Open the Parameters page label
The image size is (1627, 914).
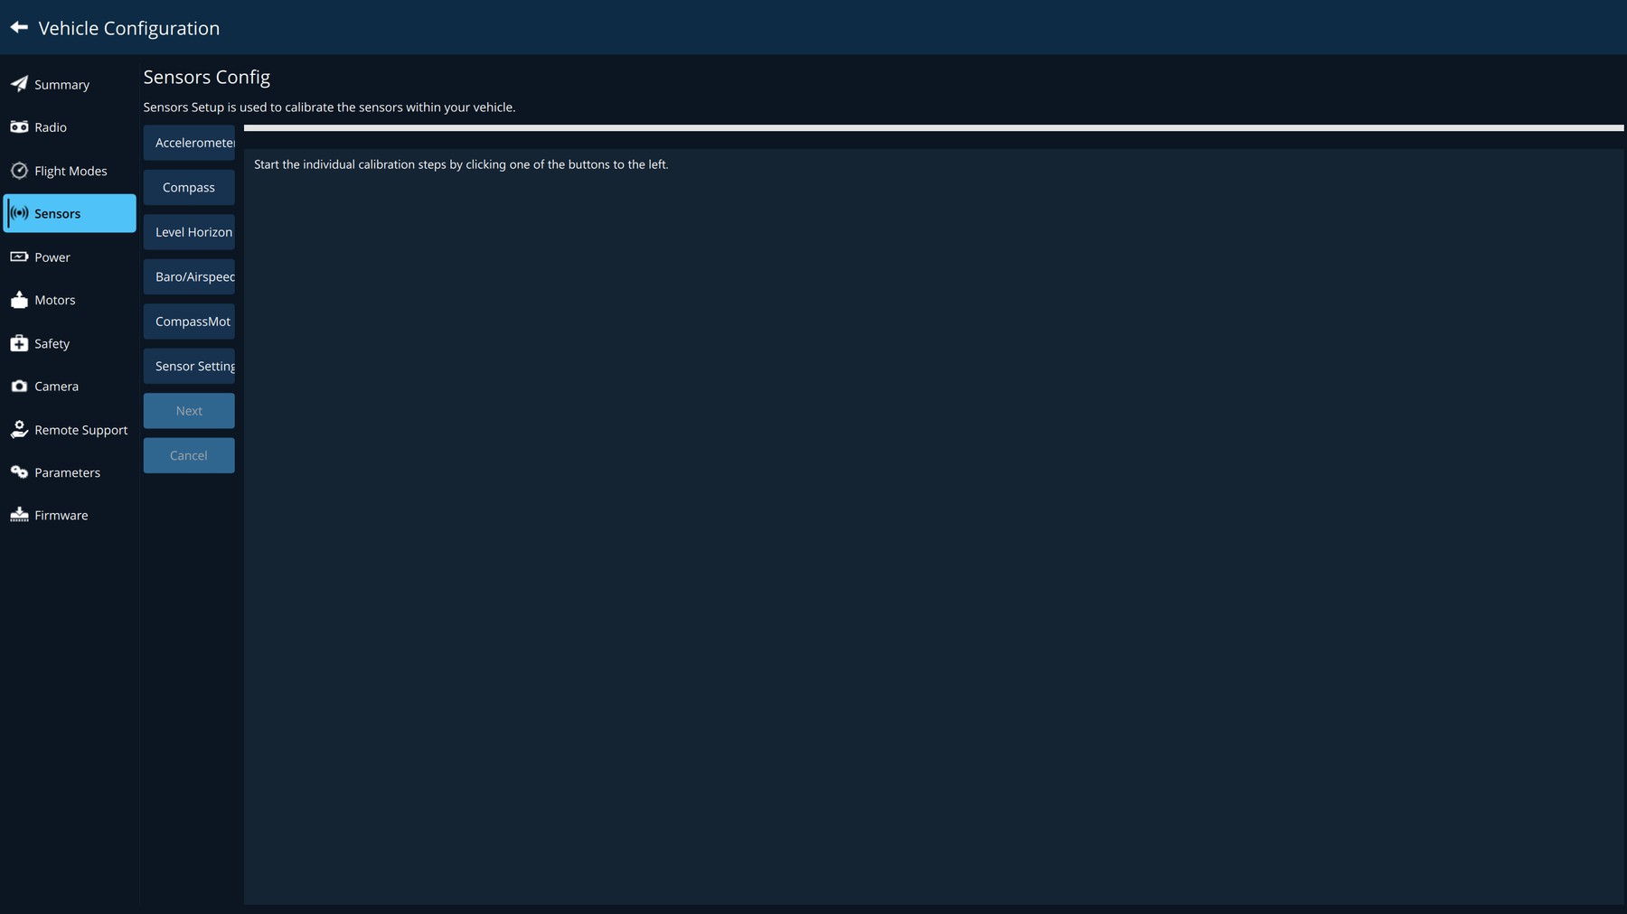point(67,472)
